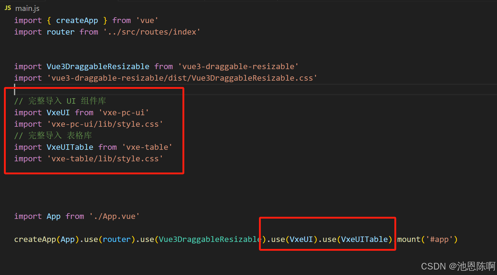Select the 'vxe-pc-ui/lib/style.css' string
The height and width of the screenshot is (275, 497).
105,124
